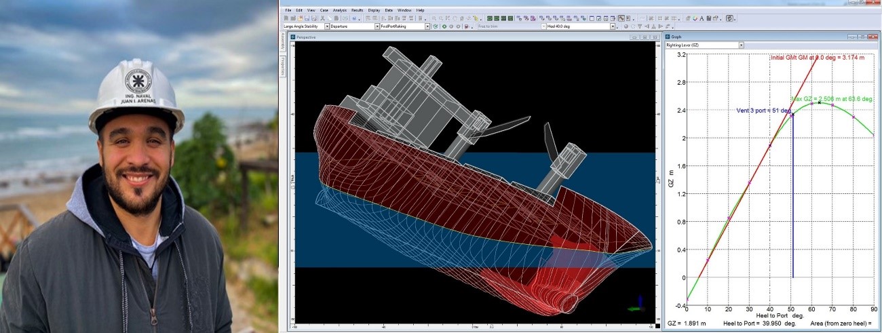Open the Large Angle Stability analysis dropdown

click(x=327, y=26)
